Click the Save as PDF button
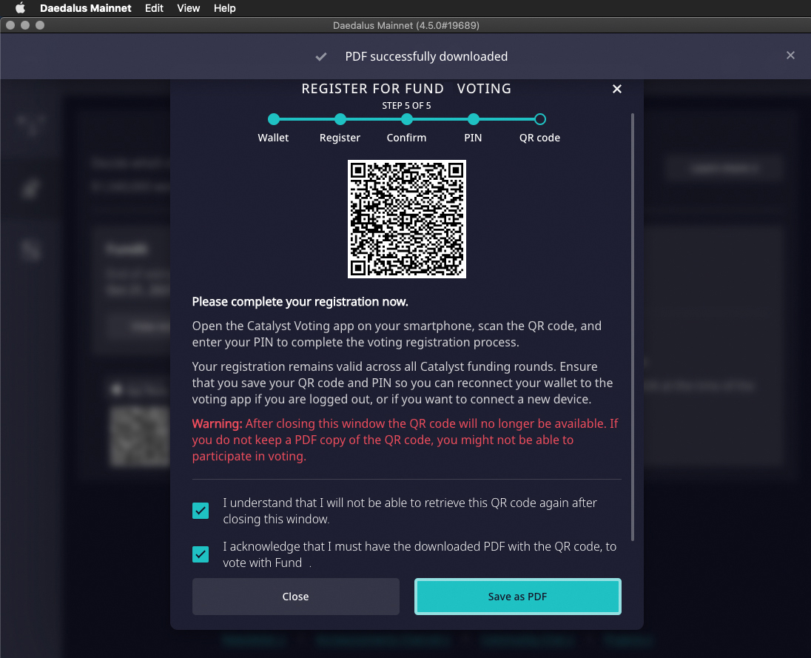This screenshot has height=658, width=811. [x=517, y=597]
